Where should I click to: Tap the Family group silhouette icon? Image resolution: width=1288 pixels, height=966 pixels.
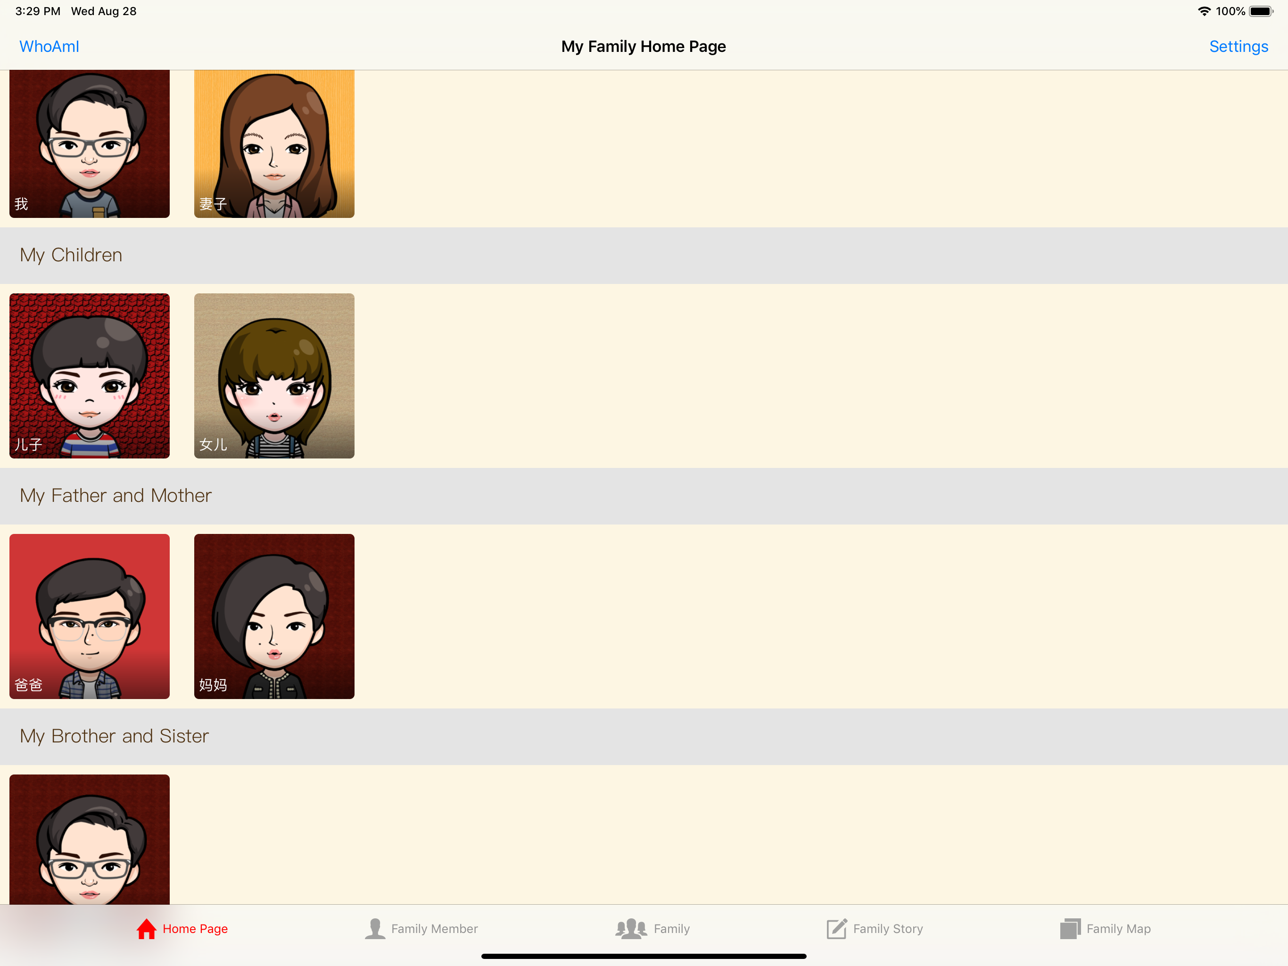point(631,929)
